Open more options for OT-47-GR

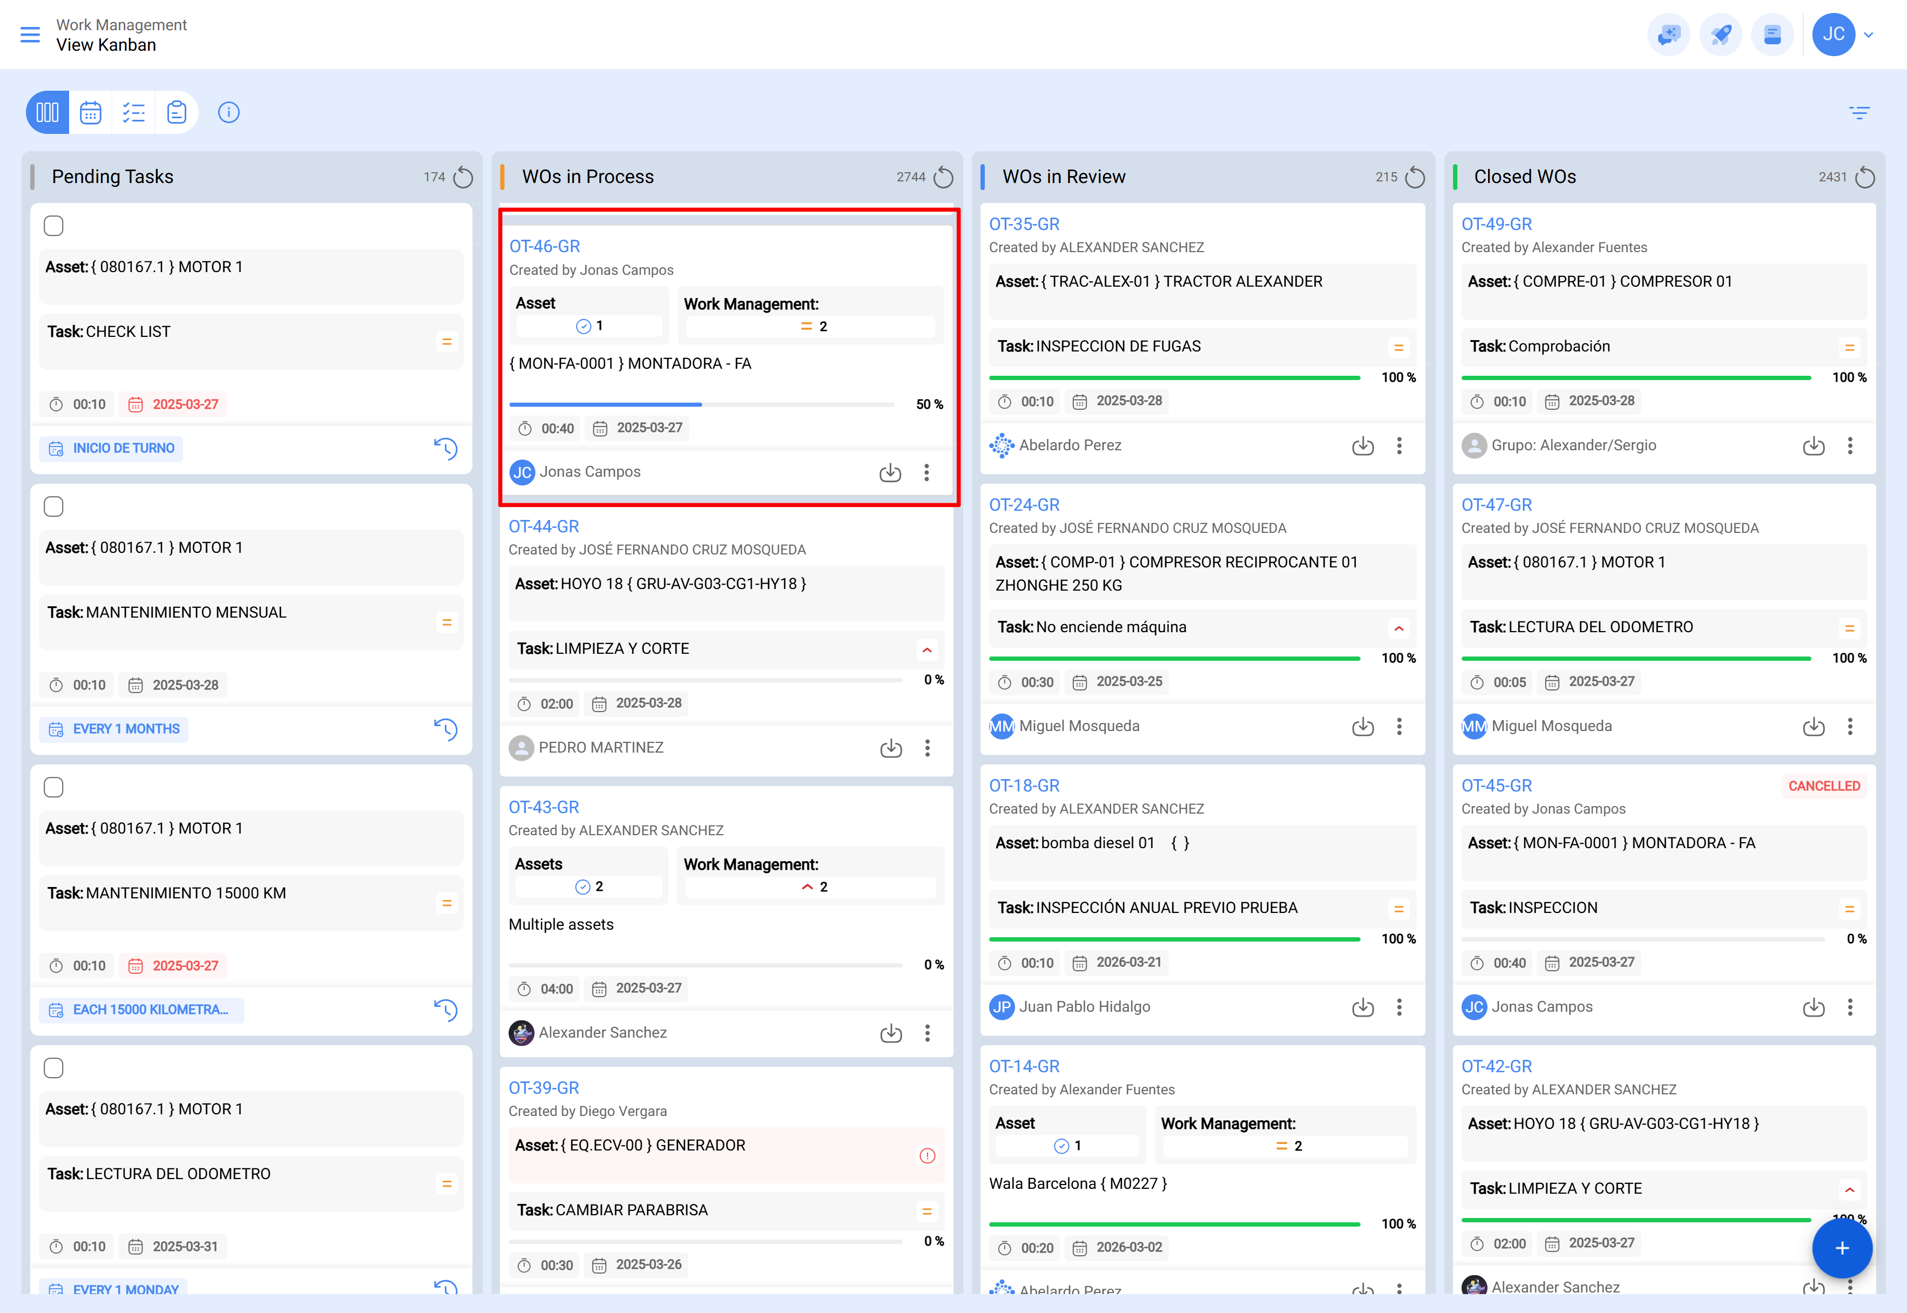click(x=1850, y=727)
